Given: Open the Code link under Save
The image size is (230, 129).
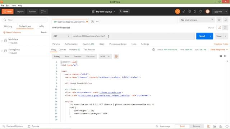Looking at the screenshot, I should pyautogui.click(x=226, y=44).
